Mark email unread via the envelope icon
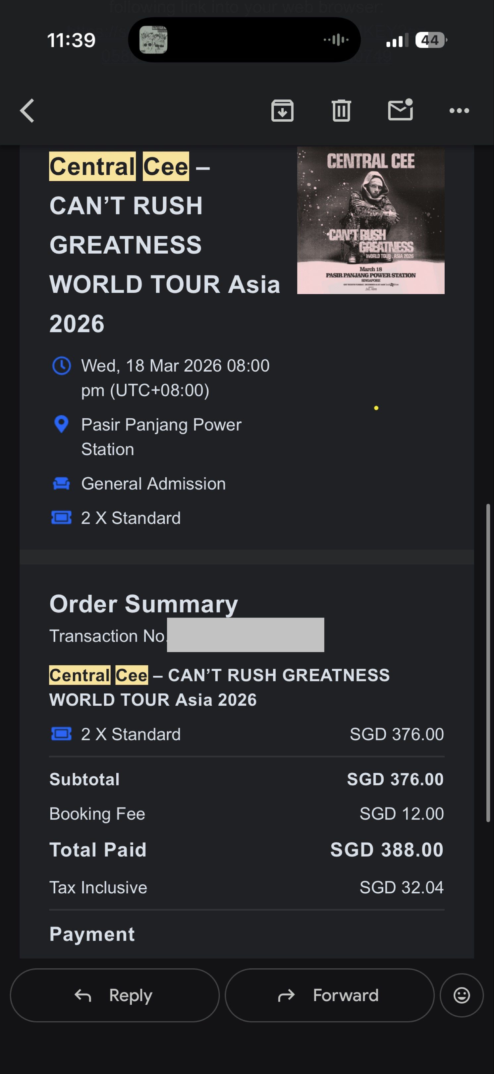Viewport: 494px width, 1074px height. [401, 110]
